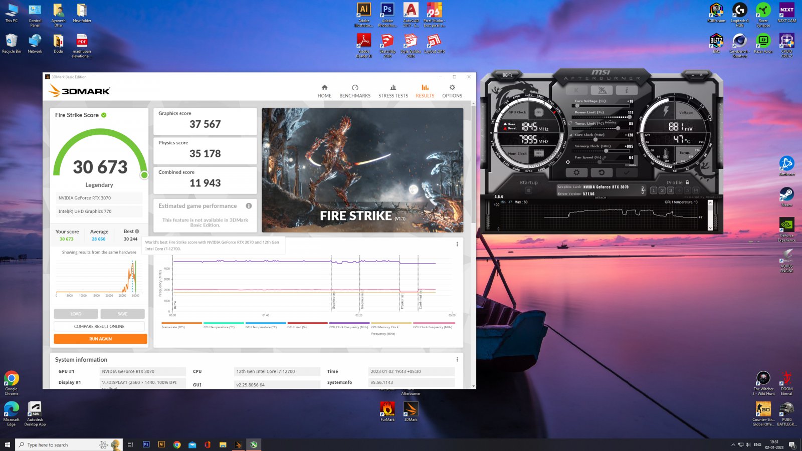Click the Afterburner fighter jet logo button
Image resolution: width=802 pixels, height=451 pixels.
[601, 90]
